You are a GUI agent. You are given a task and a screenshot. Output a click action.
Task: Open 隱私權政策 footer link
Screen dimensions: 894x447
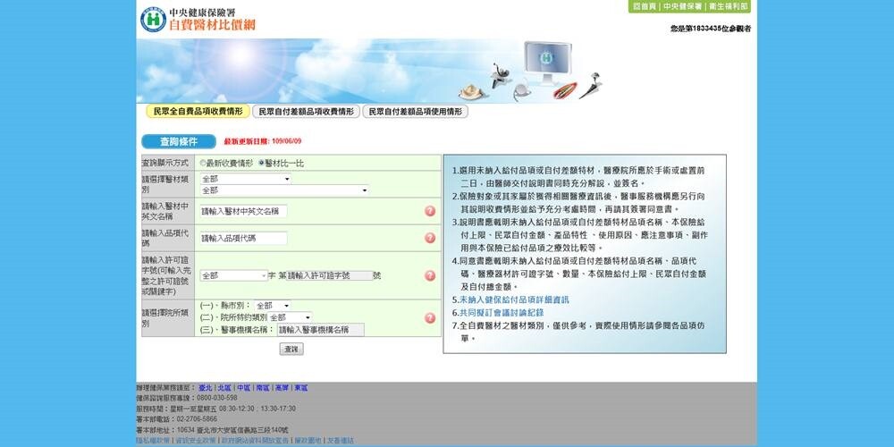[153, 441]
